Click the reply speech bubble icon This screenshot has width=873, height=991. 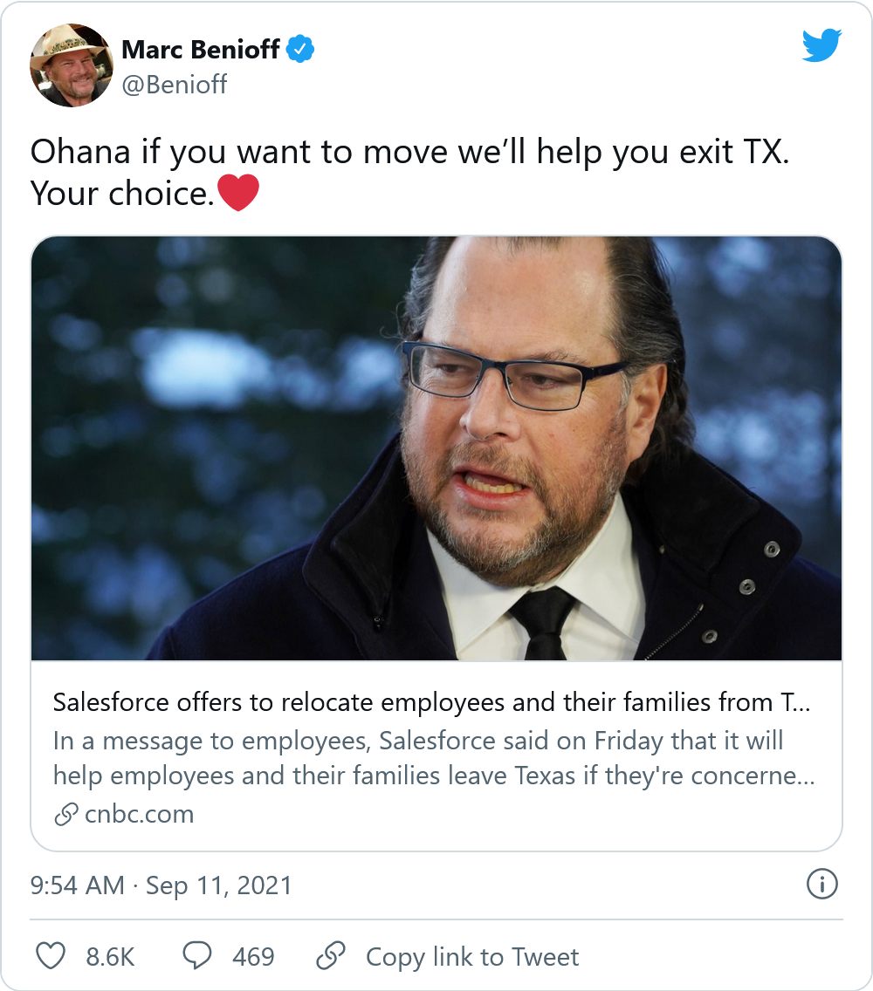click(x=197, y=956)
